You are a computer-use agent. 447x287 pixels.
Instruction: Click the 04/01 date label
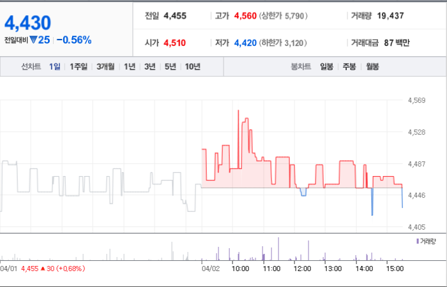9,269
